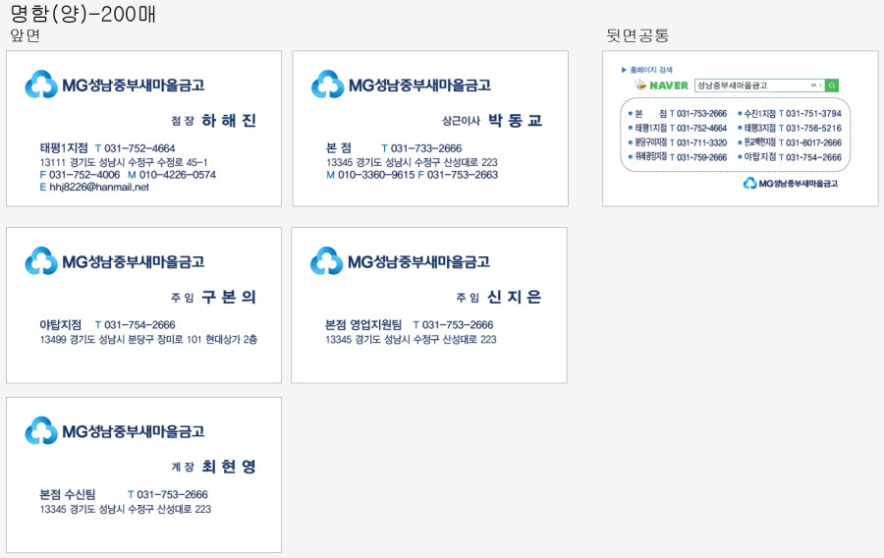
Task: Select the name 하 해 진
Action: pos(229,120)
